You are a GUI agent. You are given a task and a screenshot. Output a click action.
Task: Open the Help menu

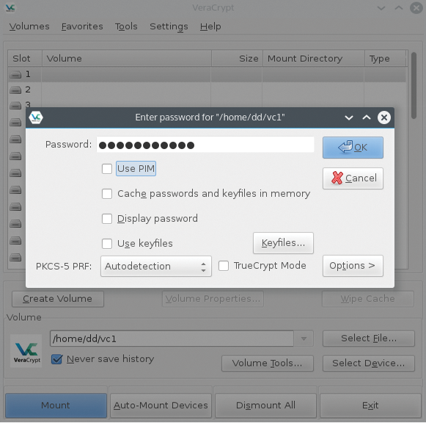click(x=210, y=26)
